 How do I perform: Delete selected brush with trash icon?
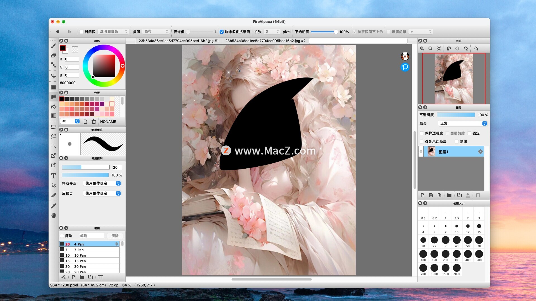pos(100,277)
